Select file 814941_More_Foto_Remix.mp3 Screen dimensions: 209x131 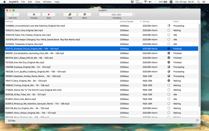[x=21, y=99]
